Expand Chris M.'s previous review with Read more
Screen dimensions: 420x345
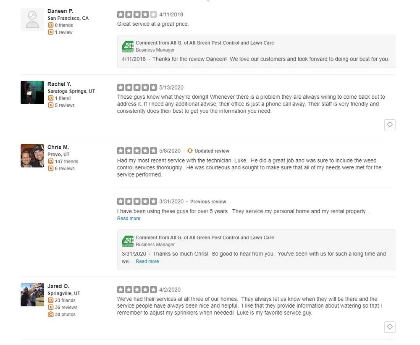(x=129, y=219)
